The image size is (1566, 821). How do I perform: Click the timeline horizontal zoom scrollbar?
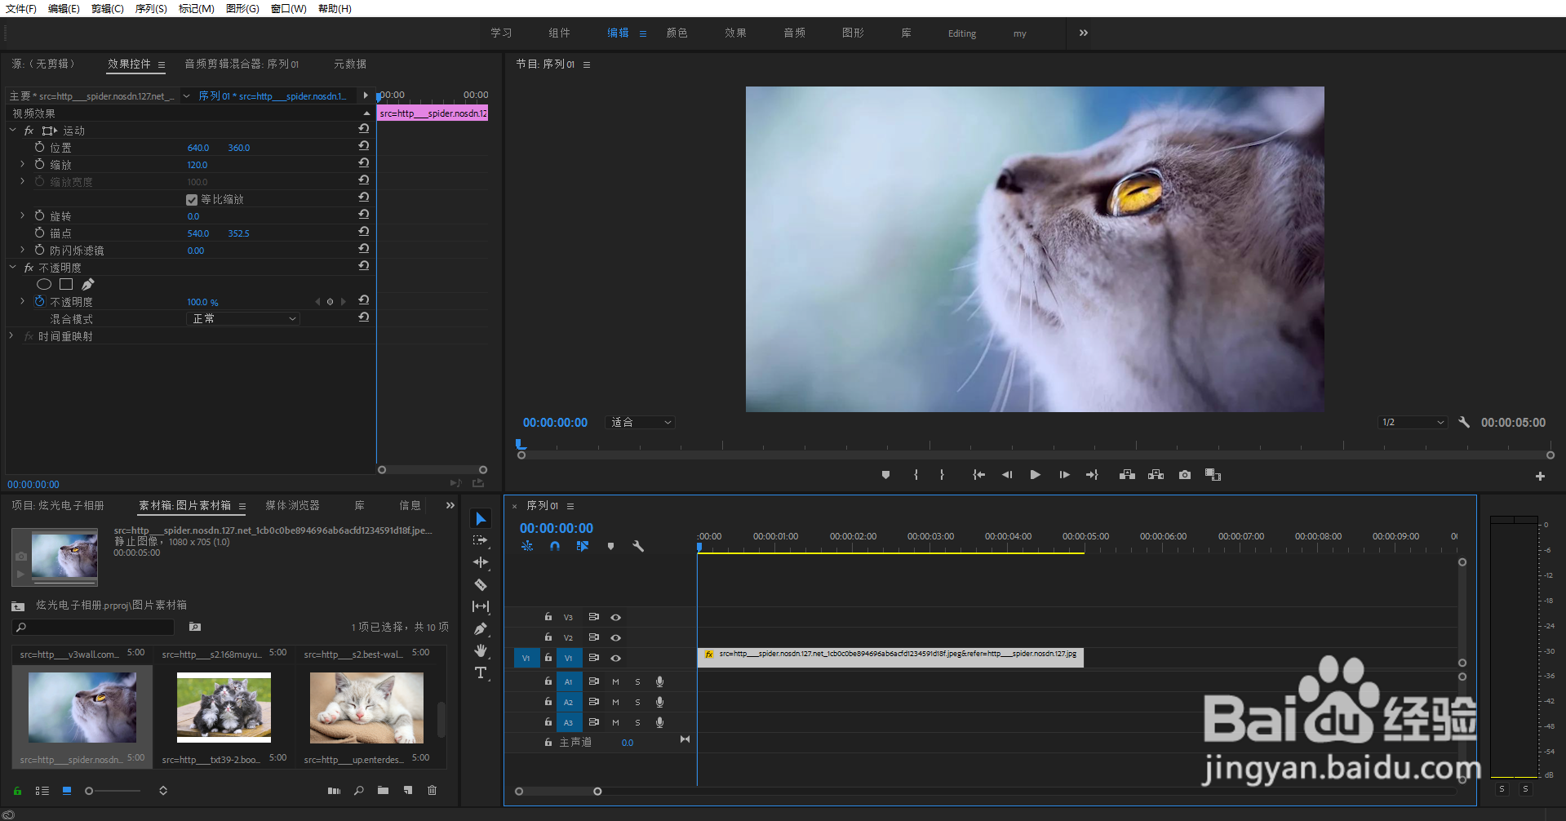point(558,791)
